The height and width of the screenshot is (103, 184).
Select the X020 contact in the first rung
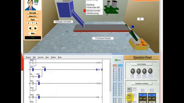click(33, 63)
